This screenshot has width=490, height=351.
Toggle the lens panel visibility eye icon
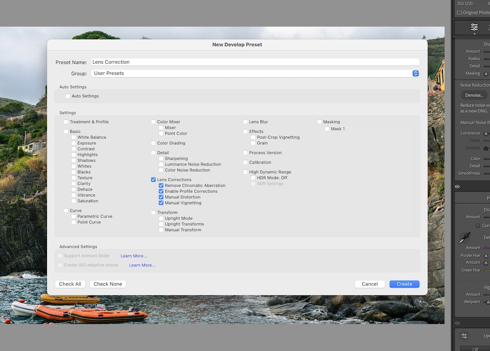coord(457,187)
